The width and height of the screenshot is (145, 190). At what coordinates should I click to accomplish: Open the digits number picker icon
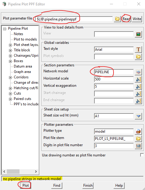pos(138,146)
